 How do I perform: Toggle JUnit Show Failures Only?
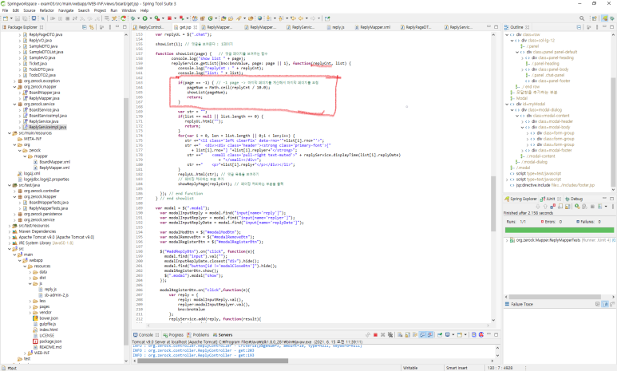coord(553,206)
